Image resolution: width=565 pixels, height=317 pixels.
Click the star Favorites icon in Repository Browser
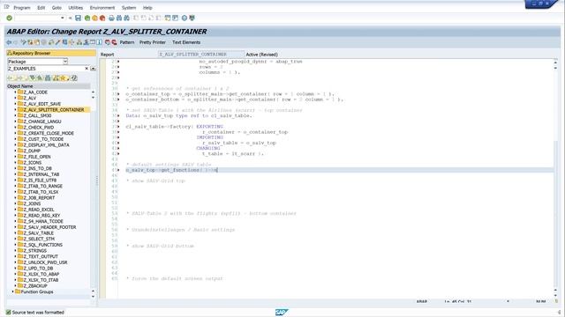63,78
